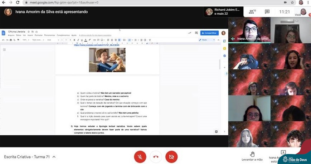Screen dimensions: 311x164
Task: Hang up the call with red phone button
Action: pyautogui.click(x=156, y=157)
